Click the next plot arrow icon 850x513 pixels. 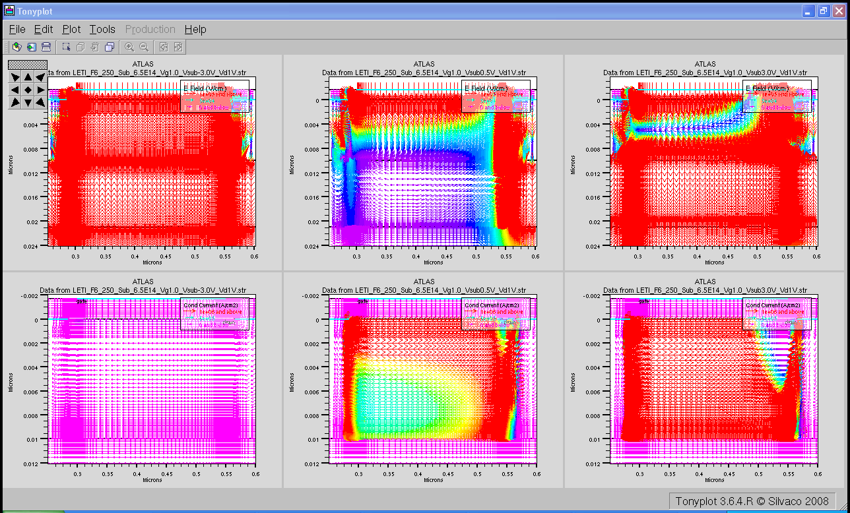click(x=178, y=47)
